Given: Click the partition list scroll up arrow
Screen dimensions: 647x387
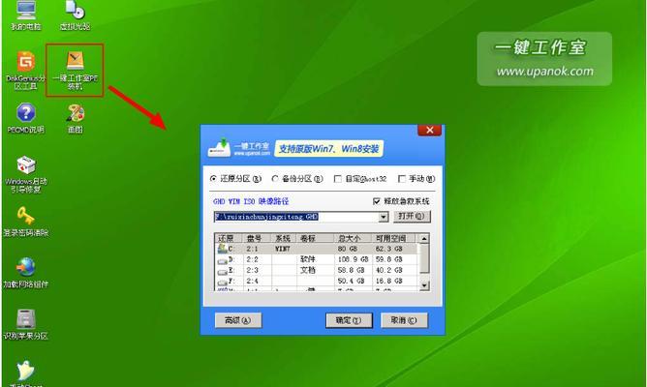Looking at the screenshot, I should pyautogui.click(x=424, y=239).
